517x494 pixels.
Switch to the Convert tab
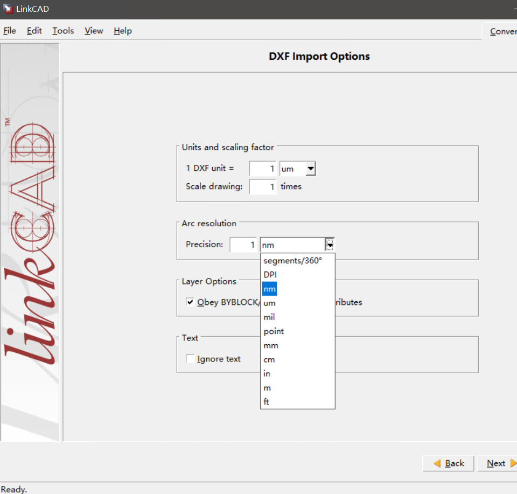click(503, 31)
